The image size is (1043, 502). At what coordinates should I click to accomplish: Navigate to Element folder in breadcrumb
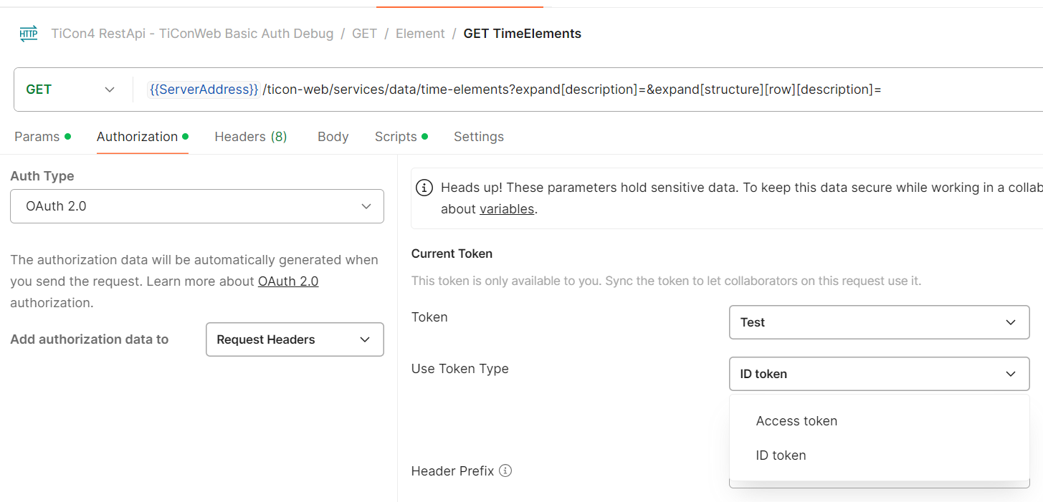coord(420,34)
